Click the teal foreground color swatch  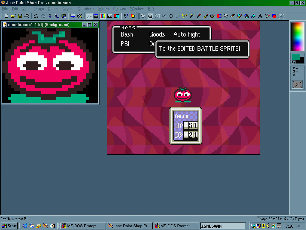tap(296, 57)
